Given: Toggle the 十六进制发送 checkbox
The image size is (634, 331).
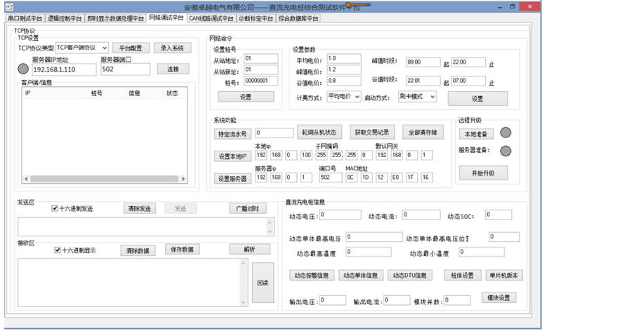Looking at the screenshot, I should point(55,208).
